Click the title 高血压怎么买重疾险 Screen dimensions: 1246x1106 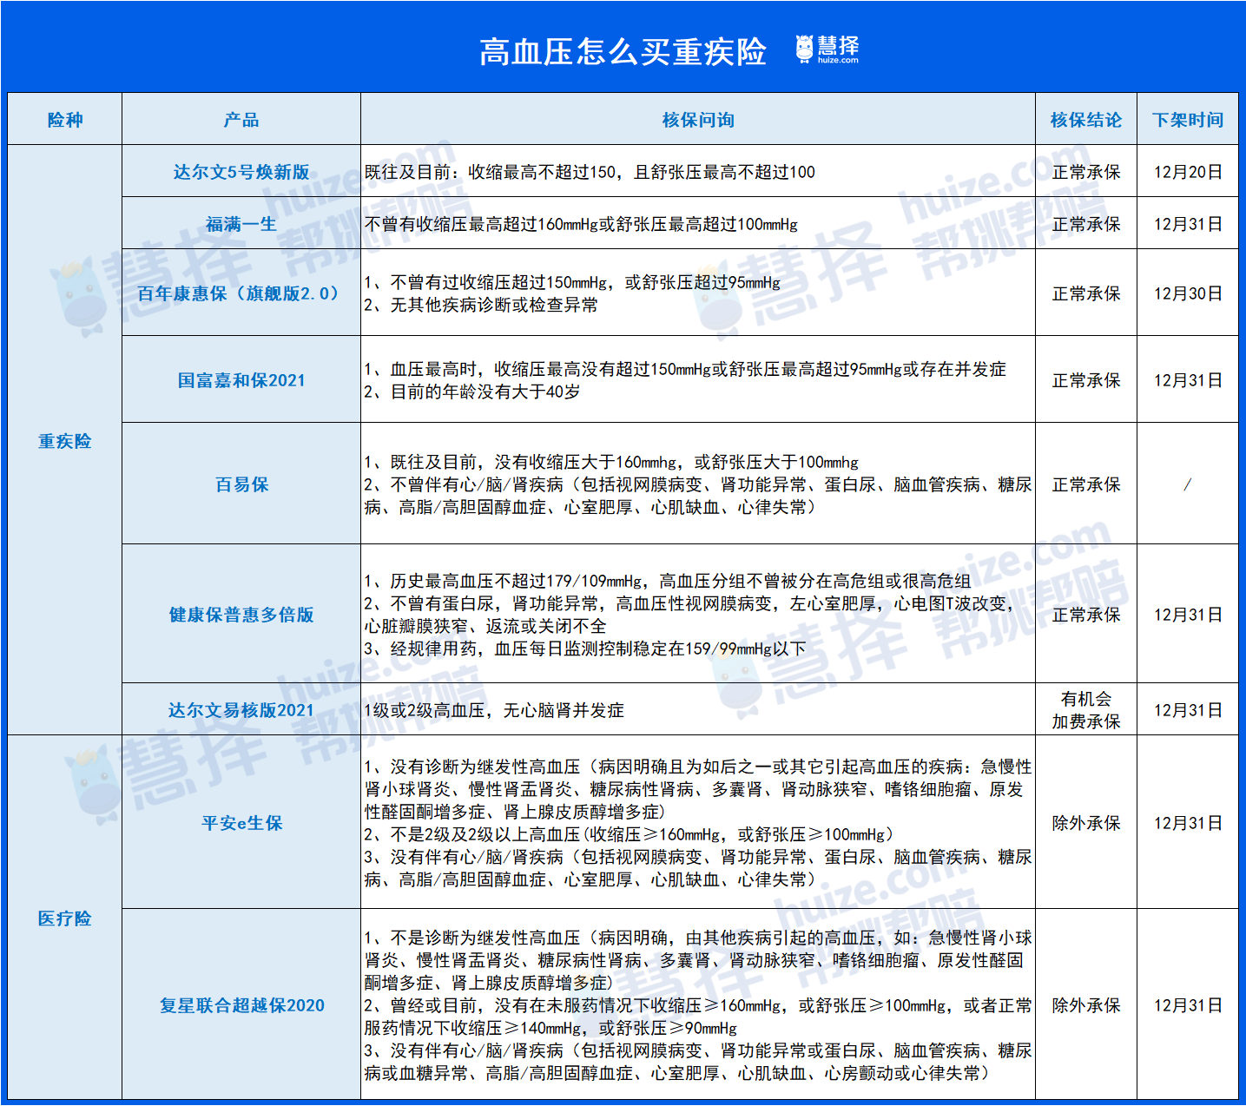point(623,52)
